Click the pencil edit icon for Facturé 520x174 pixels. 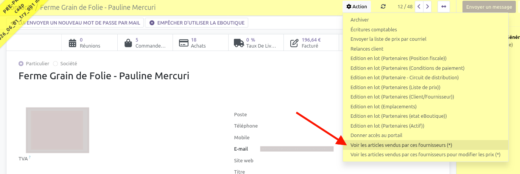(294, 43)
